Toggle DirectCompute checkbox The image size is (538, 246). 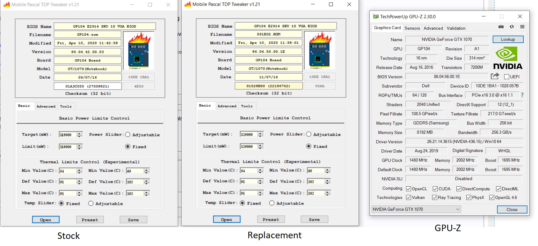point(459,189)
